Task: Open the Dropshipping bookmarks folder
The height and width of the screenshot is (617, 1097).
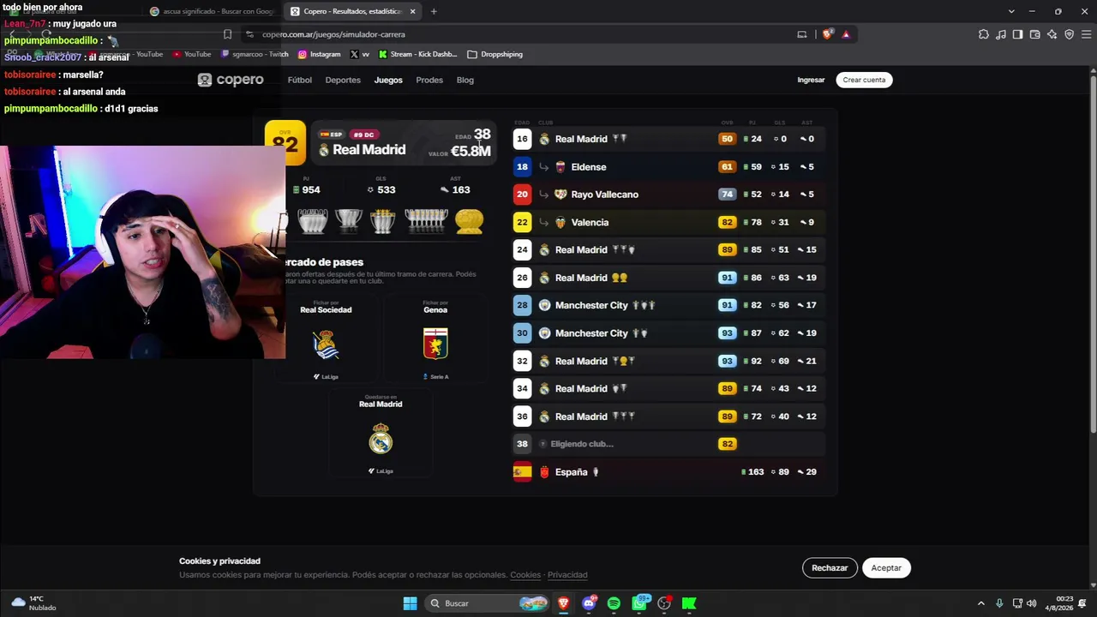Action: (x=495, y=54)
